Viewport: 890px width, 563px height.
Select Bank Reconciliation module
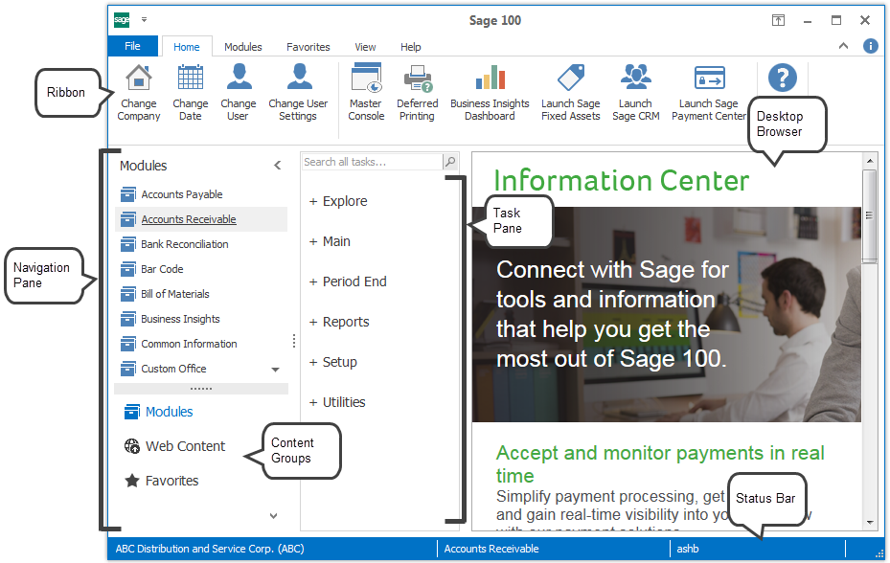[x=184, y=244]
